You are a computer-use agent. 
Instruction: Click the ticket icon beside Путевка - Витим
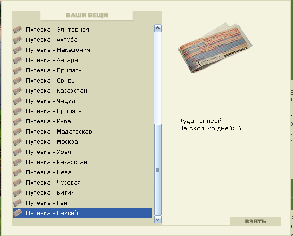pyautogui.click(x=18, y=193)
